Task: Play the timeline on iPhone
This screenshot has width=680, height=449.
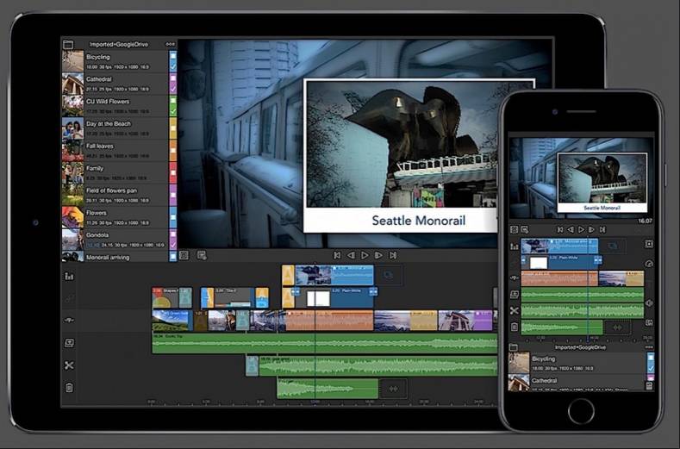Action: point(581,229)
